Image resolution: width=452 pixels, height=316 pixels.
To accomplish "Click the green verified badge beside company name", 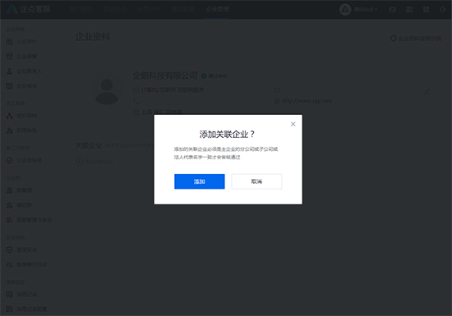I will [x=204, y=76].
